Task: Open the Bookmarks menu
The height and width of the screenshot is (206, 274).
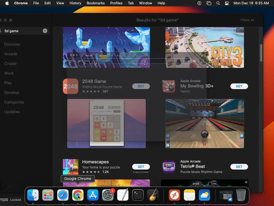Action: pyautogui.click(x=96, y=3)
